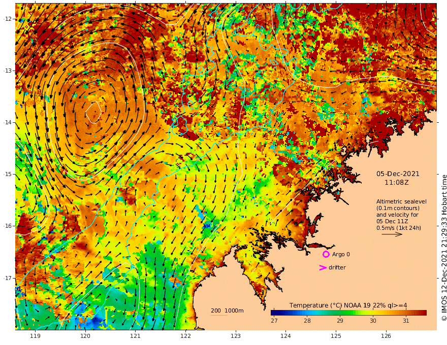447x345 pixels.
Task: Click latitude axis label -17
Action: coord(8,278)
